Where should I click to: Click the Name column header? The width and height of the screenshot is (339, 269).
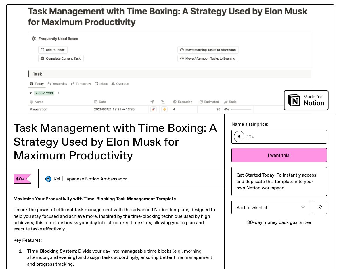(x=37, y=102)
